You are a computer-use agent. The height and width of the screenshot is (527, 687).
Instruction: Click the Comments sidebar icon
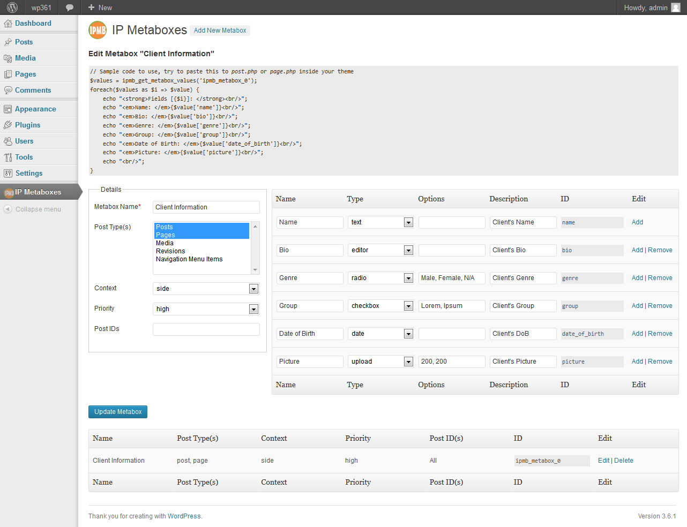(x=8, y=91)
